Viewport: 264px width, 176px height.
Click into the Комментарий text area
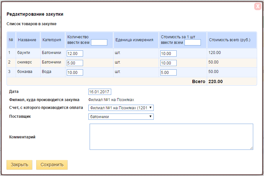[x=171, y=137]
